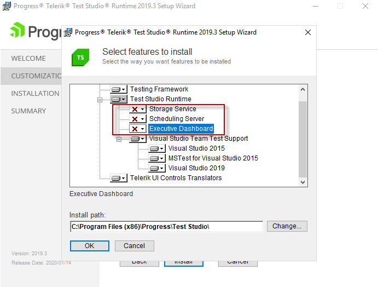
Task: Open Visual Studio 2015 feature dropdown
Action: [x=156, y=148]
